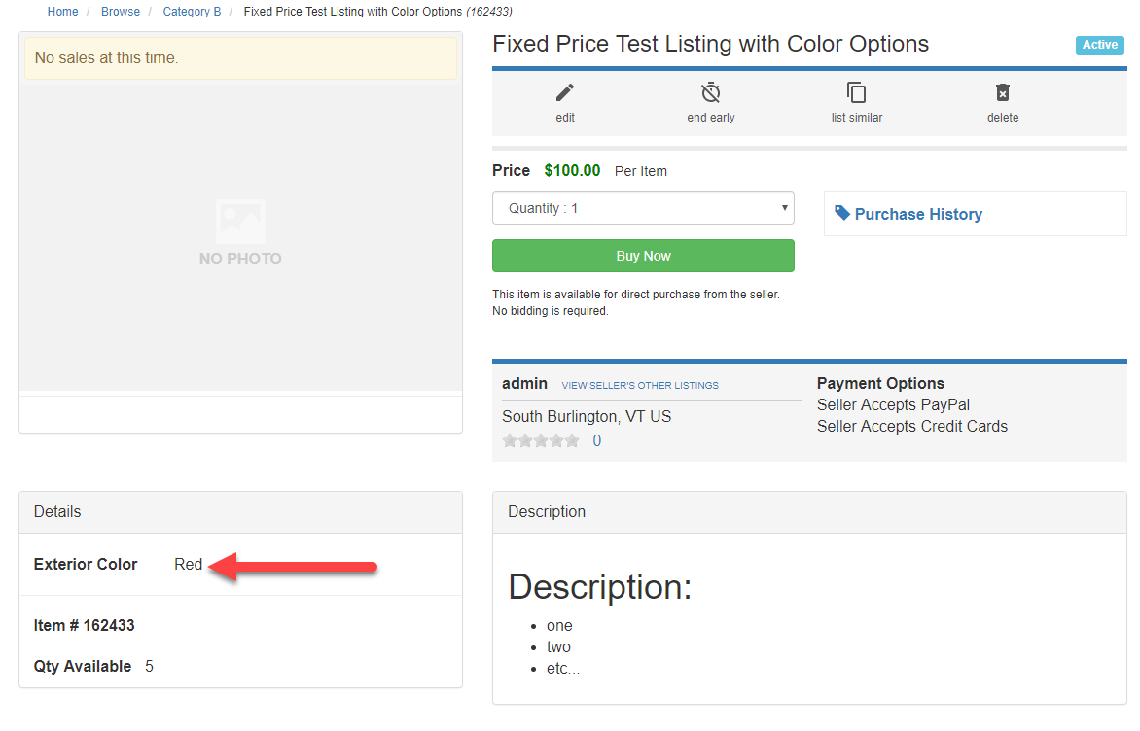Click the Description panel header
1140x731 pixels.
coord(809,512)
